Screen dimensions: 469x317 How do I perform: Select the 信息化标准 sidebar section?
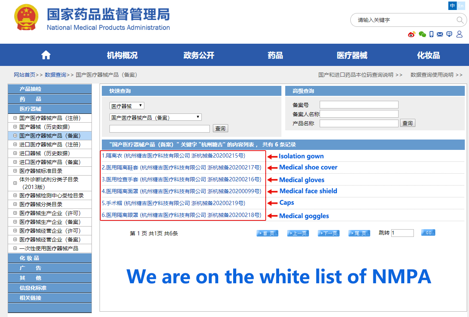click(50, 288)
